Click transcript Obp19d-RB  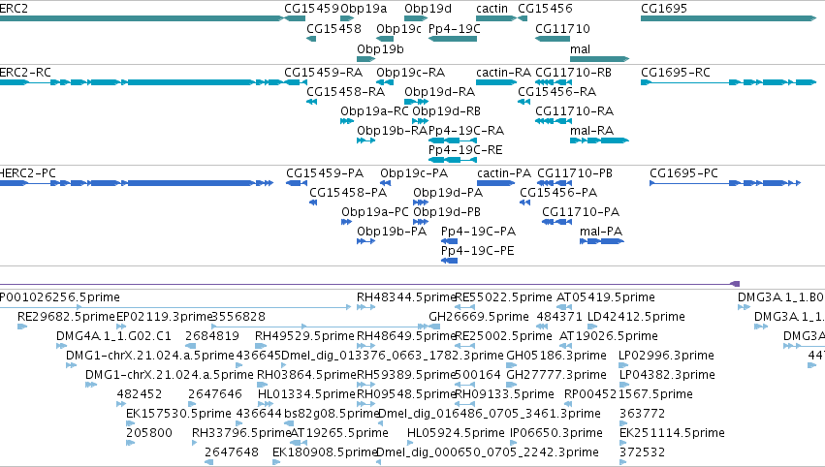coord(446,111)
